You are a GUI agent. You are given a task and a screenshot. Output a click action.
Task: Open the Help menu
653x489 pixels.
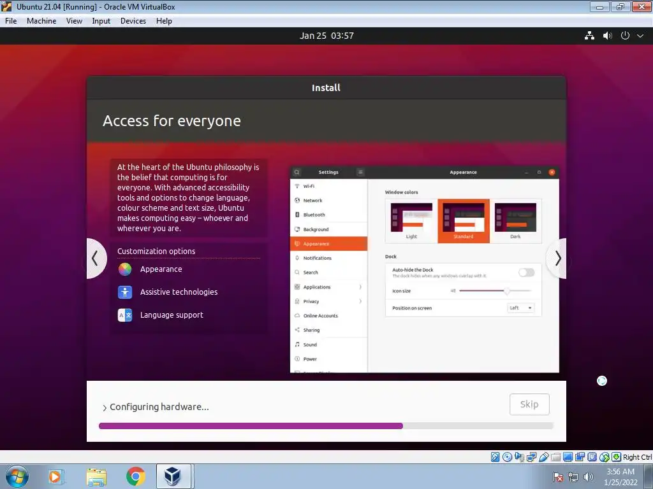click(x=164, y=21)
